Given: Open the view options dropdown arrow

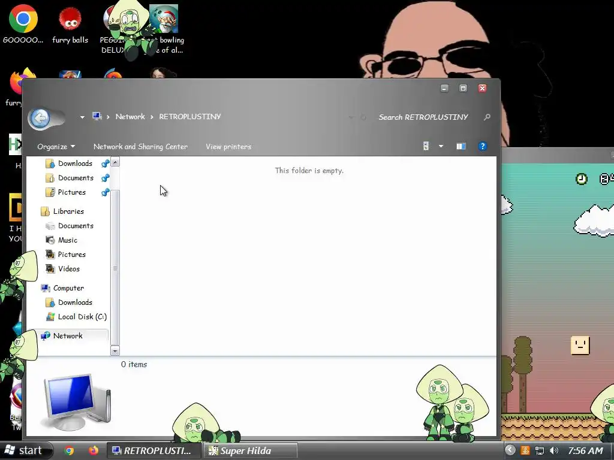Looking at the screenshot, I should 441,146.
